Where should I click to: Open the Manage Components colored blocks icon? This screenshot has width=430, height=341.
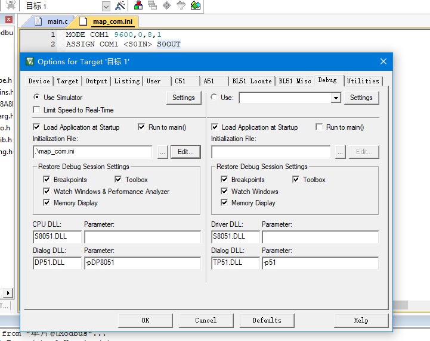click(x=138, y=5)
